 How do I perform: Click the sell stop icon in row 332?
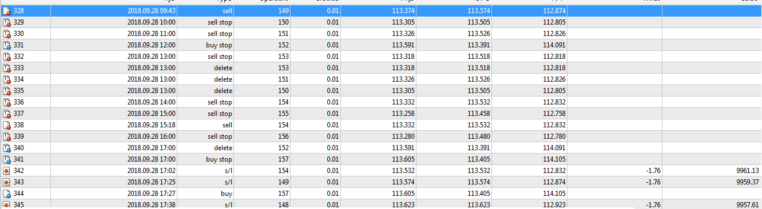pos(7,57)
